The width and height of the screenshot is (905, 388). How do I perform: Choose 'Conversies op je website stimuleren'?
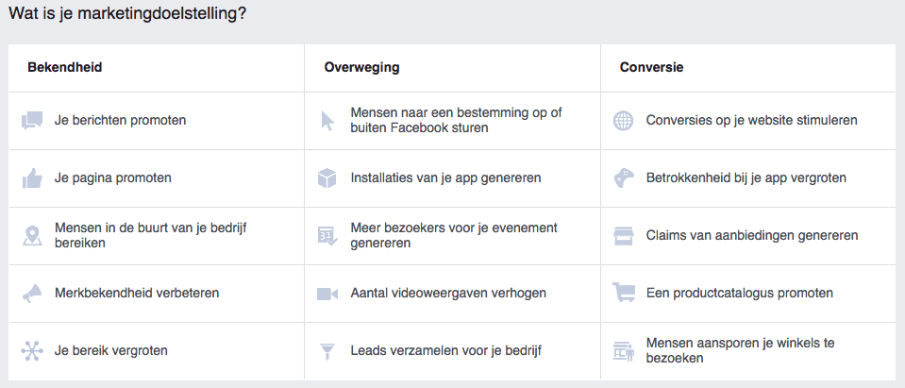point(751,121)
